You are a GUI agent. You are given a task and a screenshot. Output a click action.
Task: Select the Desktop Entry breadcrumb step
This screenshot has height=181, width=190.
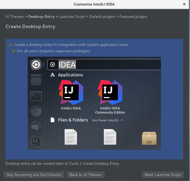click(41, 17)
